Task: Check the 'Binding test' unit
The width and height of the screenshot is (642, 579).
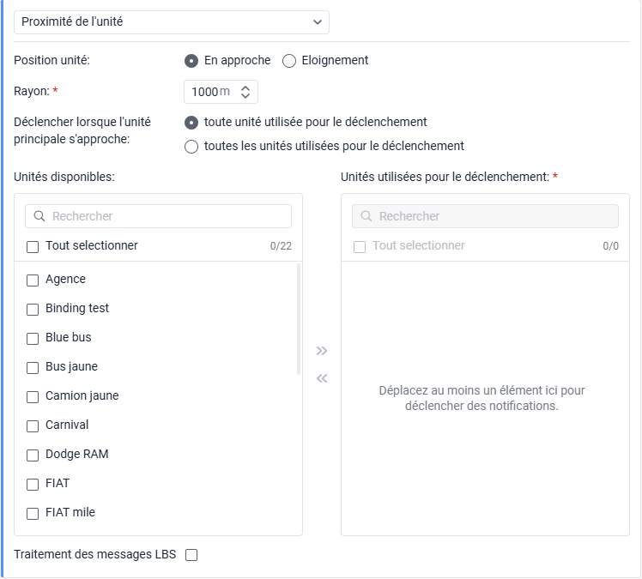Action: (33, 309)
